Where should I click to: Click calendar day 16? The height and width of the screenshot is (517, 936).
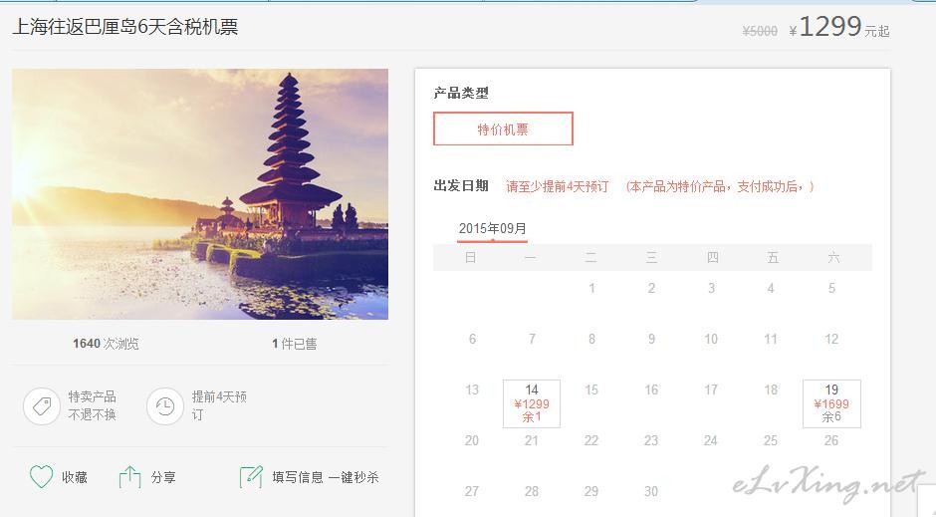(651, 389)
